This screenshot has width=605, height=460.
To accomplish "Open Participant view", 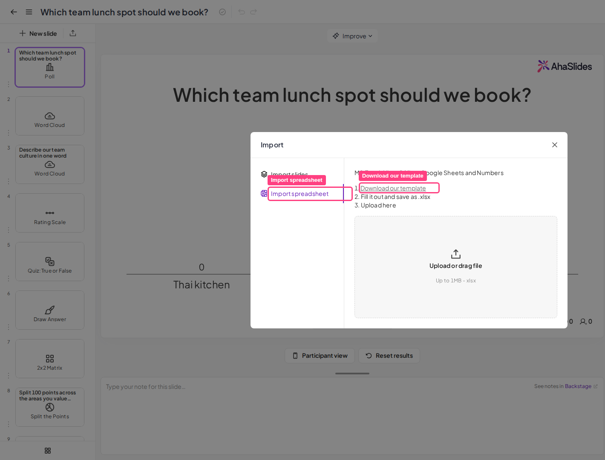I will [320, 356].
